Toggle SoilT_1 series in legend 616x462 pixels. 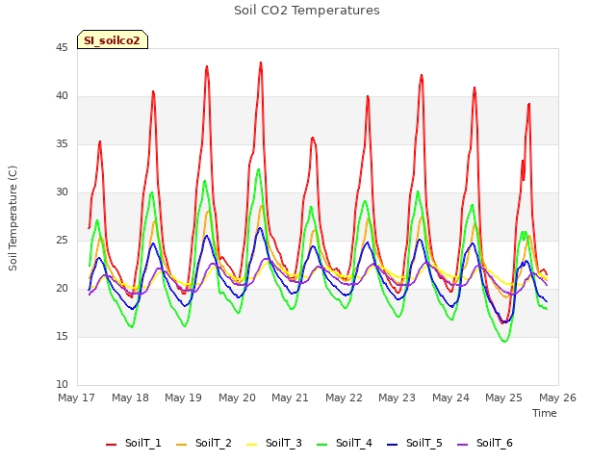(133, 443)
